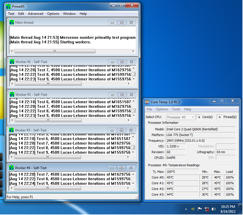Maximize the Worker #4 Self-Test window

tap(122, 168)
